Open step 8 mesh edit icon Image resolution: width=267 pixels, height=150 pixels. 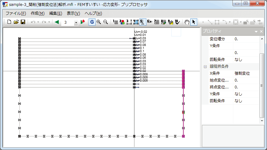click(163, 22)
